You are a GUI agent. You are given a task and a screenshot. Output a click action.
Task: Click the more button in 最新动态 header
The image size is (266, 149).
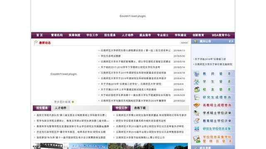184,43
